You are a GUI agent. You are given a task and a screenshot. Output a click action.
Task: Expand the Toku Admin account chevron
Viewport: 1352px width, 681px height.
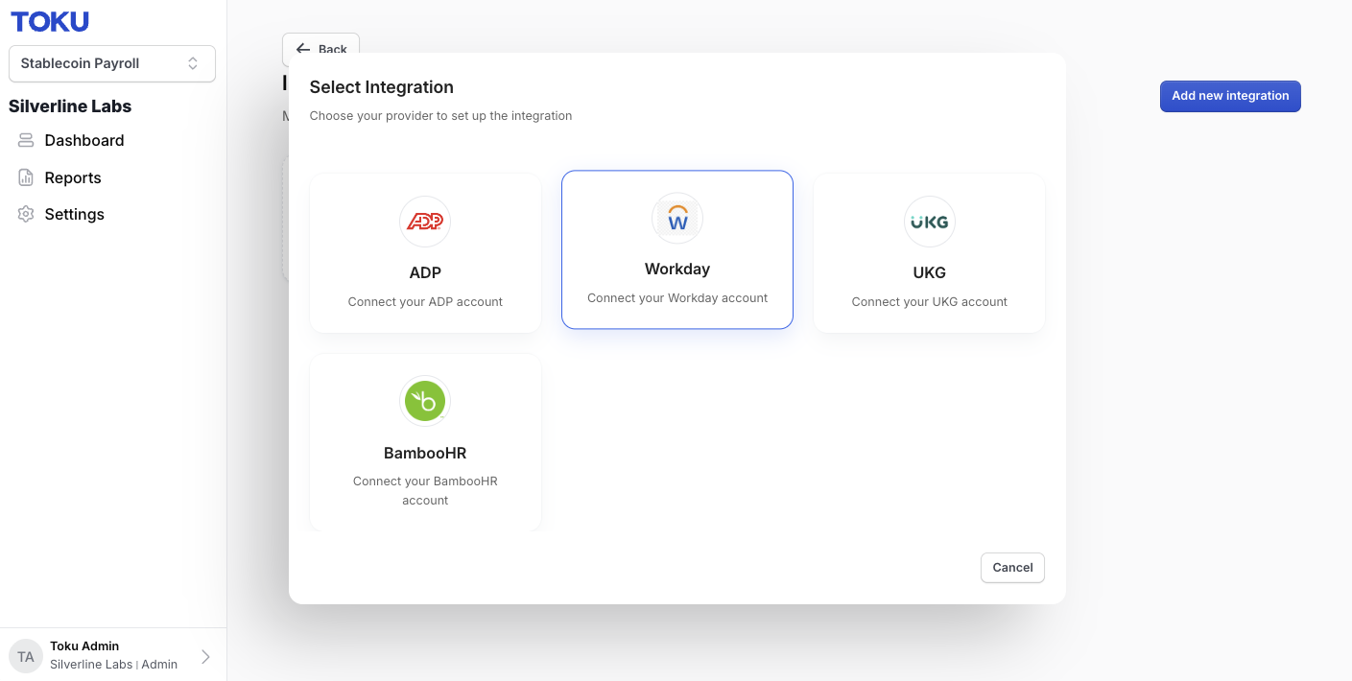pos(205,656)
